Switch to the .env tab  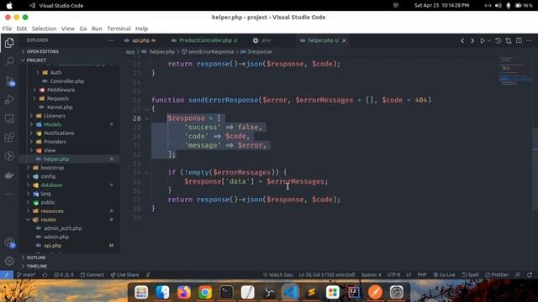(266, 41)
